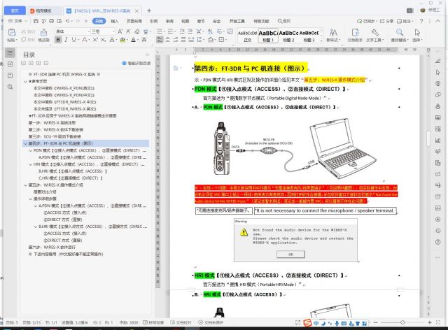The width and height of the screenshot is (448, 330).
Task: Select 第一步: WIRES-X 系统注册 in outline
Action: 52,123
